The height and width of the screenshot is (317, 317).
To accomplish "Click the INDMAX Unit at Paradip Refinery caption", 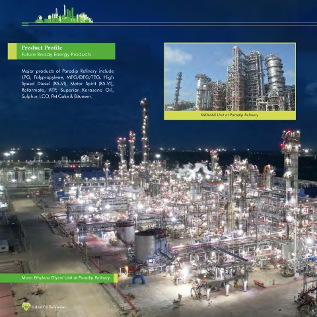I will pos(230,115).
